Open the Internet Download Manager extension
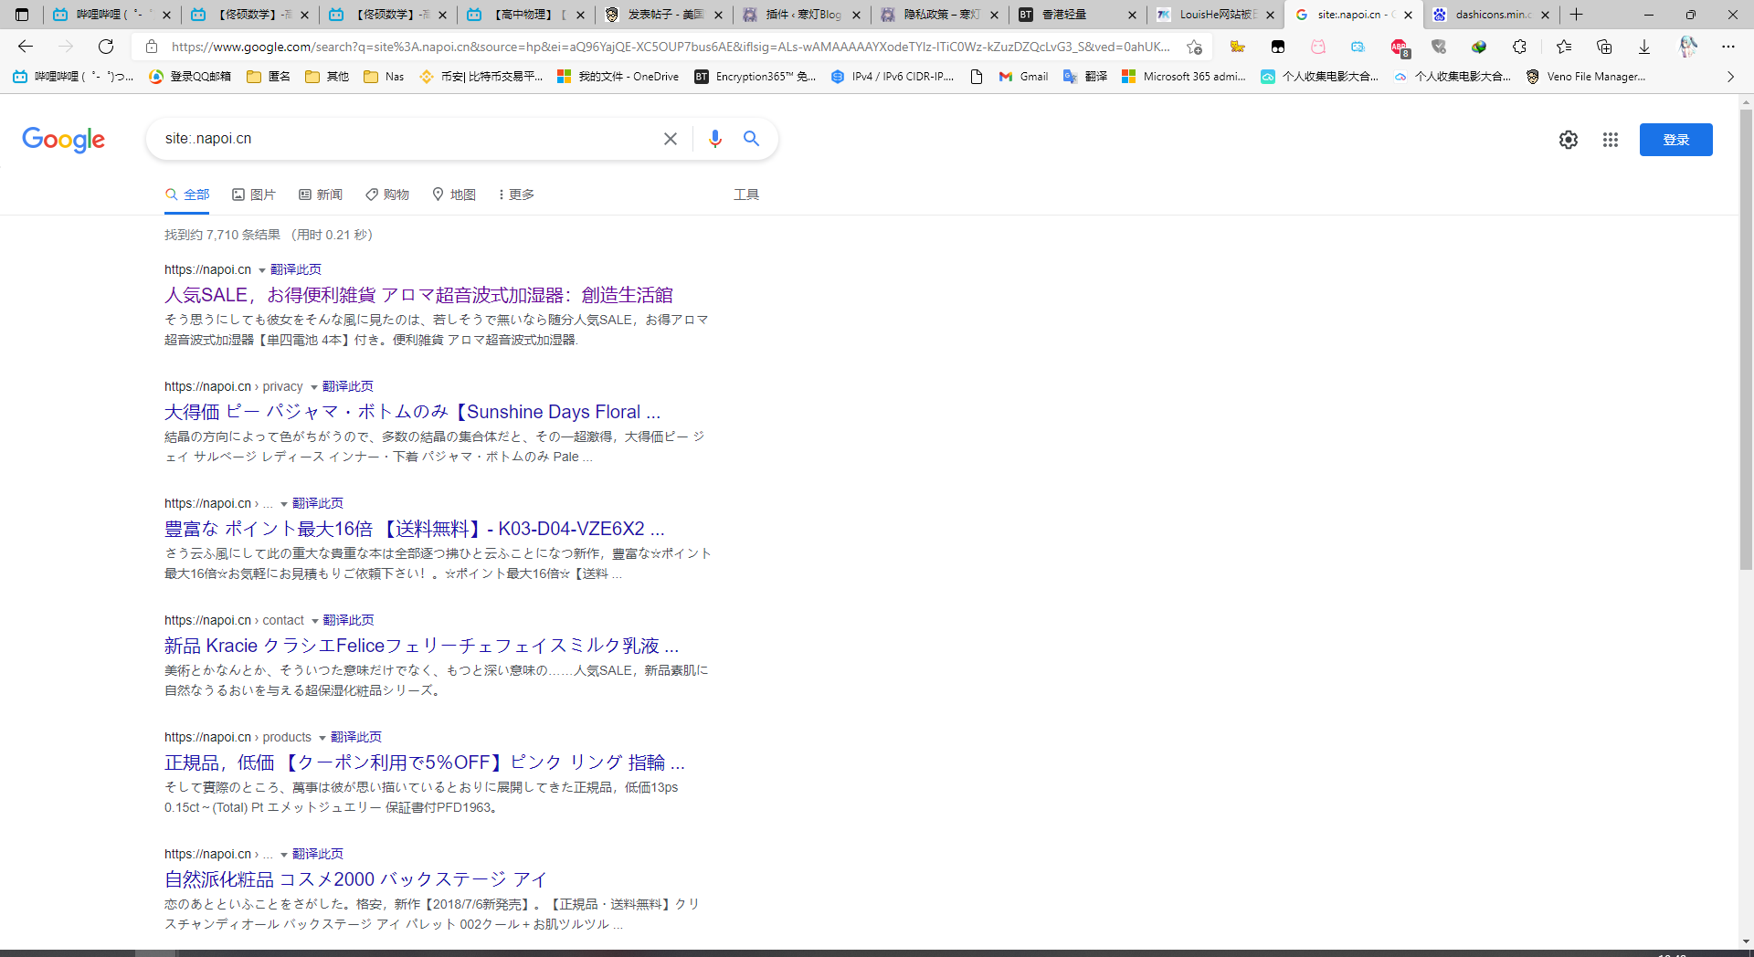 point(1479,47)
